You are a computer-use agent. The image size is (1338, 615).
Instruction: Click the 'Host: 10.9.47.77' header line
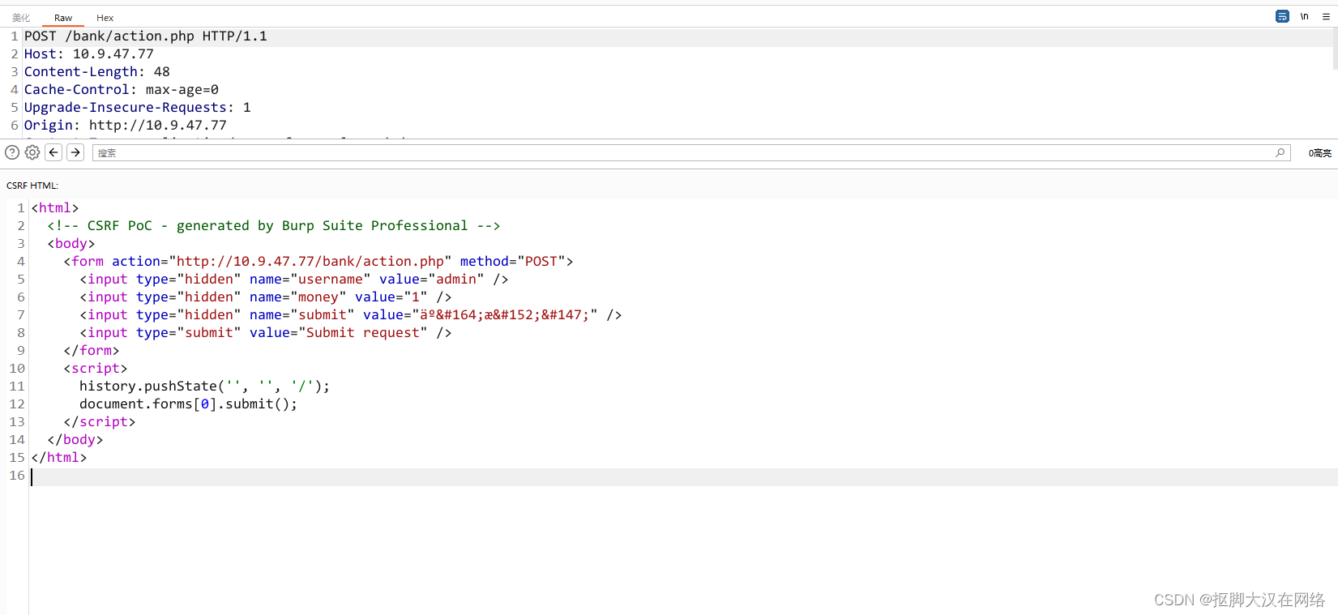pos(89,54)
